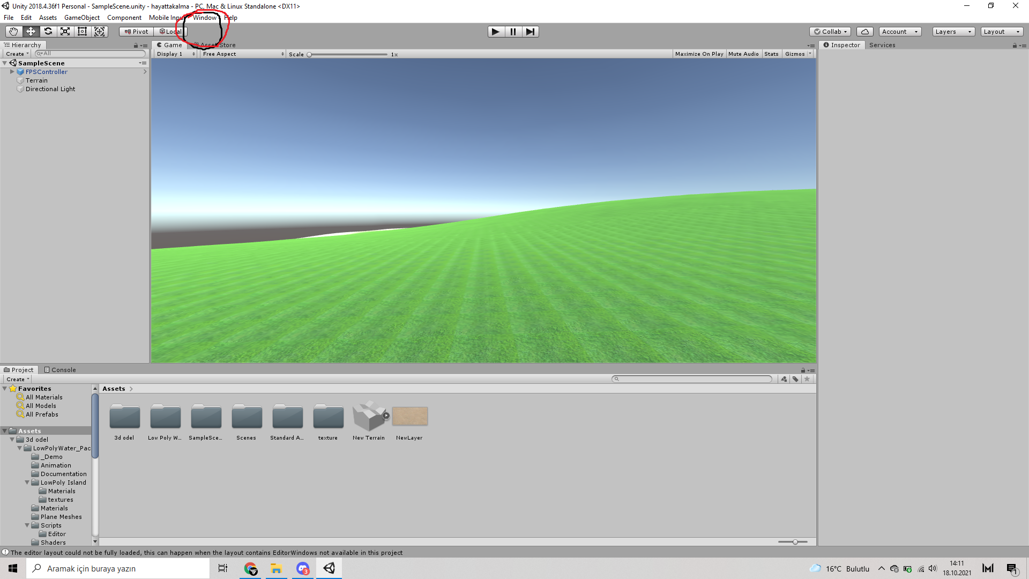Expand the FPSController hierarchy item
The width and height of the screenshot is (1029, 579).
12,72
